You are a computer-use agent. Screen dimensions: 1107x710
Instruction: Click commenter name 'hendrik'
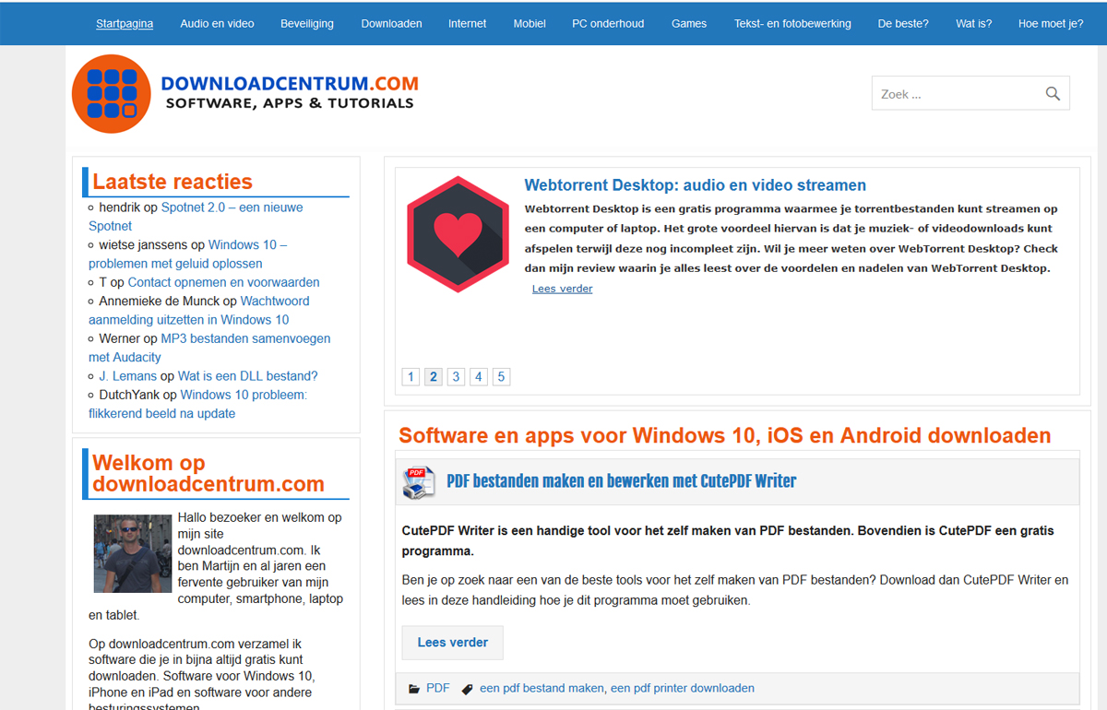pos(120,207)
